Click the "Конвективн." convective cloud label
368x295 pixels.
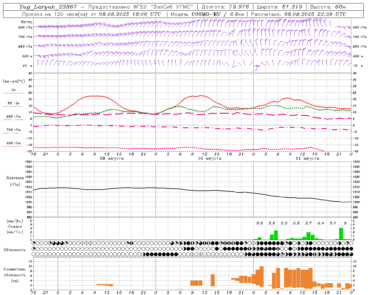[15, 269]
